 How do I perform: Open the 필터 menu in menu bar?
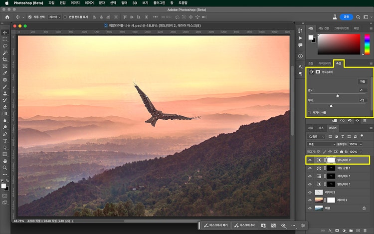tap(124, 3)
